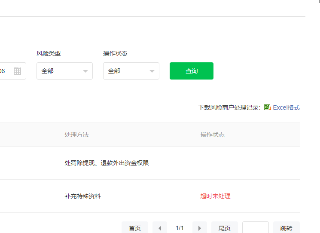Click the green 查询 button
The image size is (320, 233).
tap(192, 71)
